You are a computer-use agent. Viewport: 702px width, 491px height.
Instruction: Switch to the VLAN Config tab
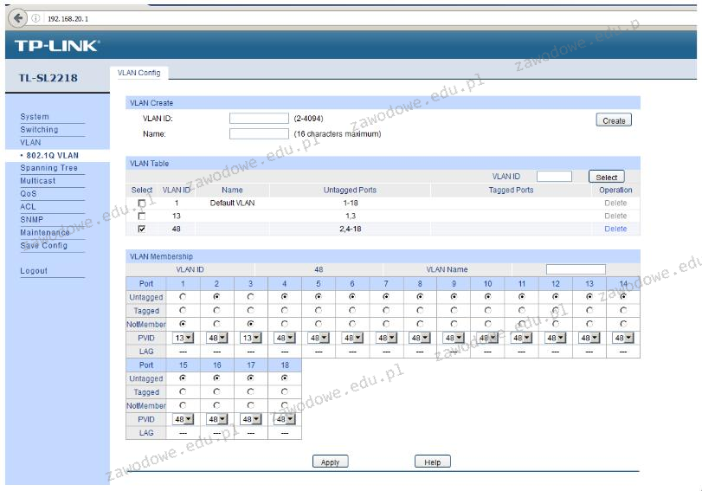pos(138,73)
